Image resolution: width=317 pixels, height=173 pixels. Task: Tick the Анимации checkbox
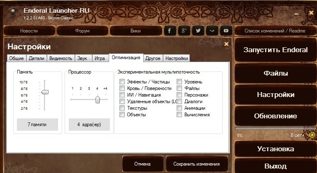click(x=179, y=108)
